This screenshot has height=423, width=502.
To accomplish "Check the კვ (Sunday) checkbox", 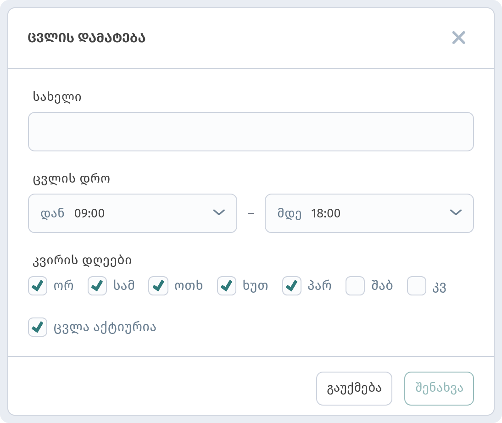I will point(417,286).
